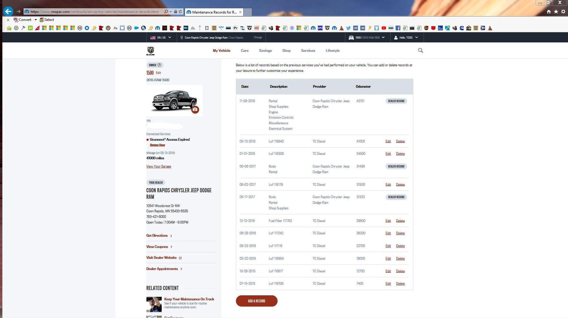Delete the 07-15-2015 Lof 116708 record

400,284
